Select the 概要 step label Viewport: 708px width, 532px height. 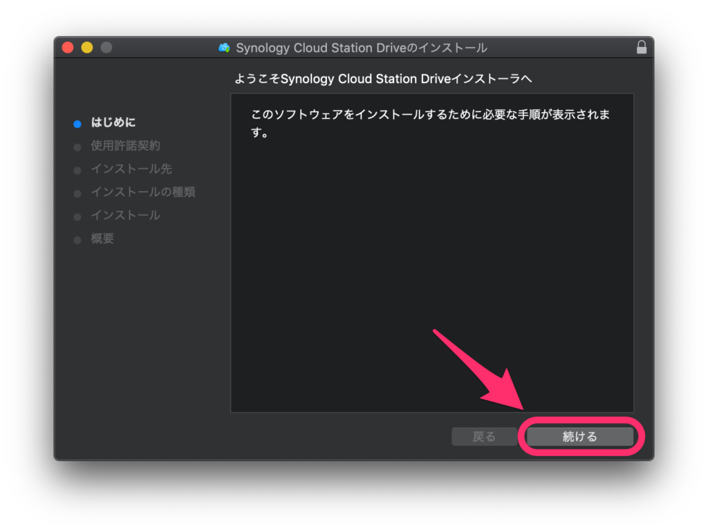pyautogui.click(x=102, y=239)
